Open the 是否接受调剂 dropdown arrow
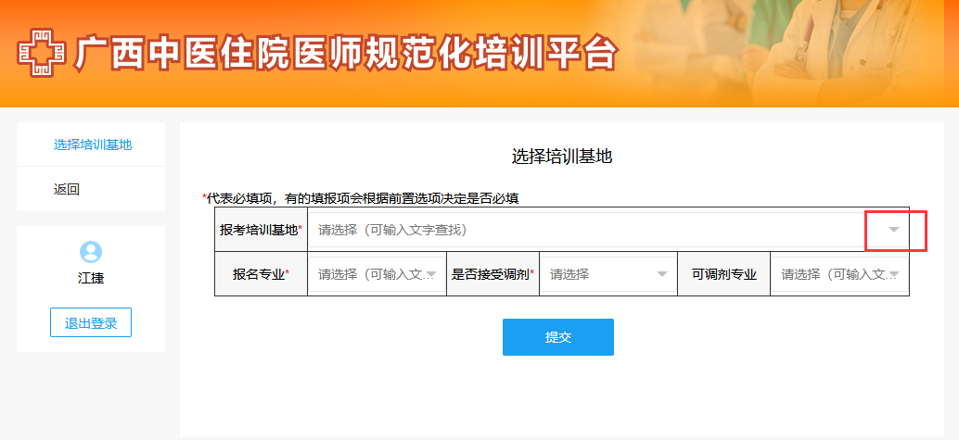959x440 pixels. [x=662, y=275]
